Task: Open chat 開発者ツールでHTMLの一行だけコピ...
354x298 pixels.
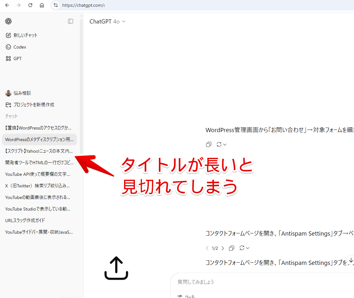Action: (x=39, y=163)
